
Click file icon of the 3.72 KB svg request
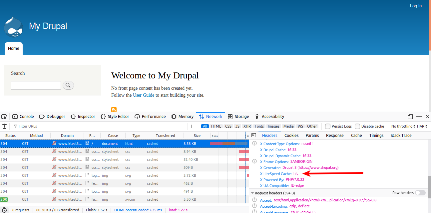[88, 175]
